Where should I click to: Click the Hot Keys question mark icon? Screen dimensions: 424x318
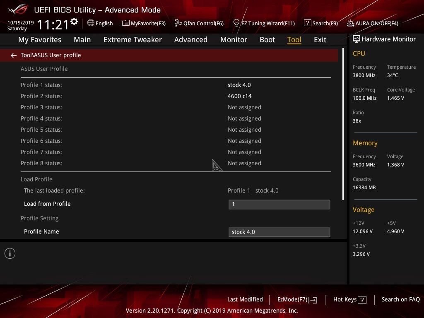click(362, 300)
